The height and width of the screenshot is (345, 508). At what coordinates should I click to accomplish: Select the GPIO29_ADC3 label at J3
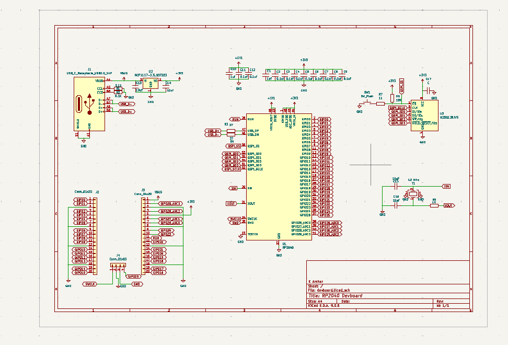click(170, 204)
